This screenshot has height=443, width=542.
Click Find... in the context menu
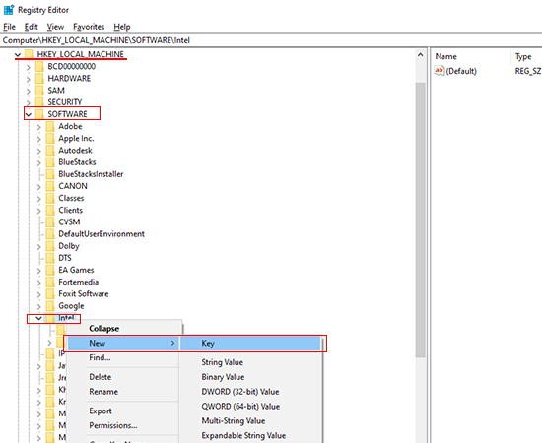(x=123, y=357)
